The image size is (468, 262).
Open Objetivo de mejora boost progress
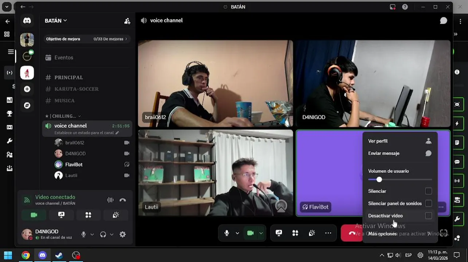click(87, 39)
